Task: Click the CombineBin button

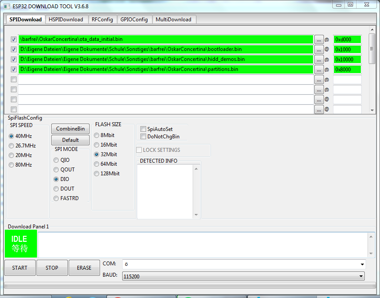Action: click(x=70, y=129)
